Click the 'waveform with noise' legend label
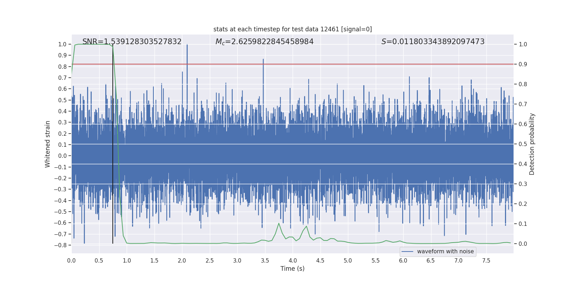Viewport: 571px width, 285px height. pos(445,252)
